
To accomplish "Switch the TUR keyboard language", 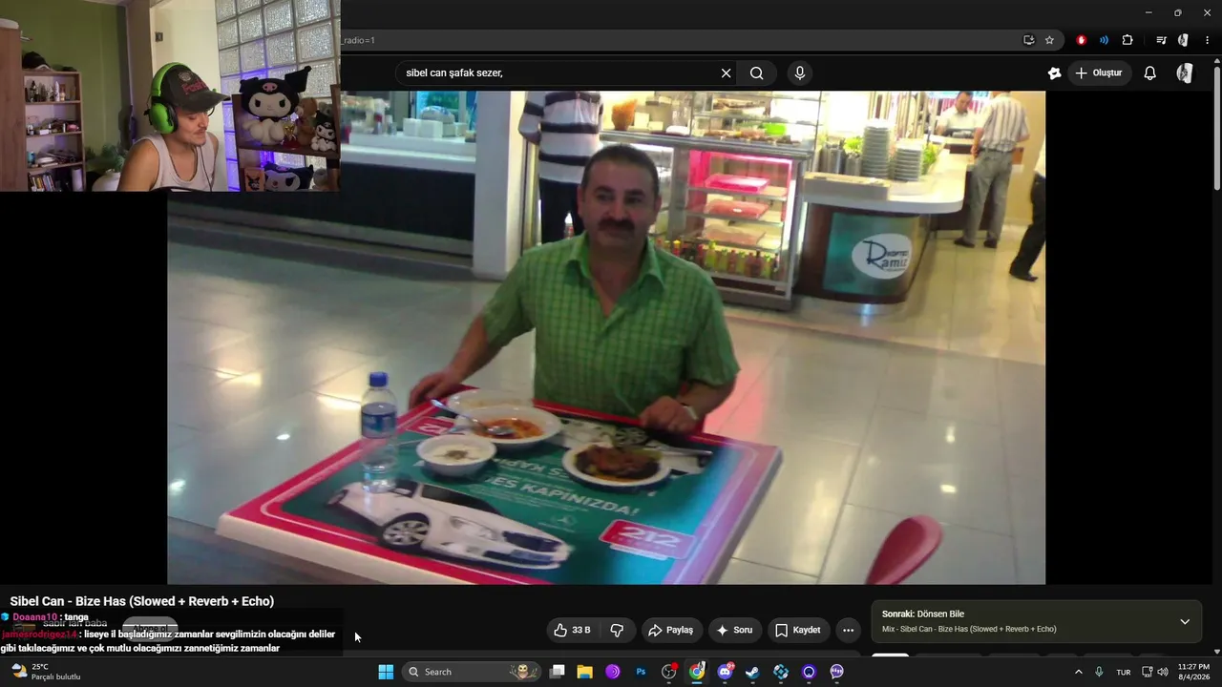I will (1124, 672).
